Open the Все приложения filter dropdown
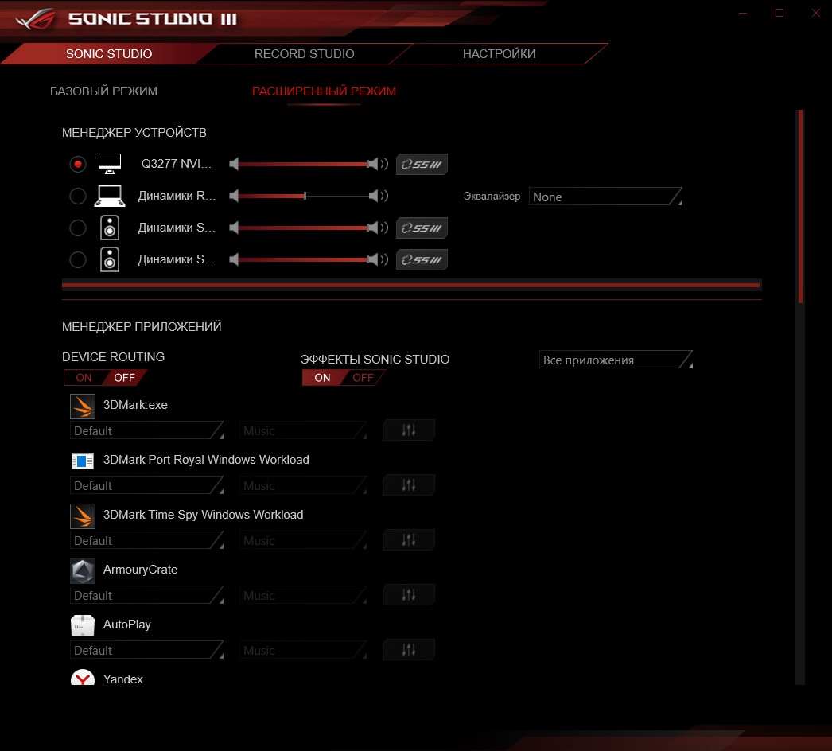This screenshot has width=832, height=751. [x=616, y=360]
